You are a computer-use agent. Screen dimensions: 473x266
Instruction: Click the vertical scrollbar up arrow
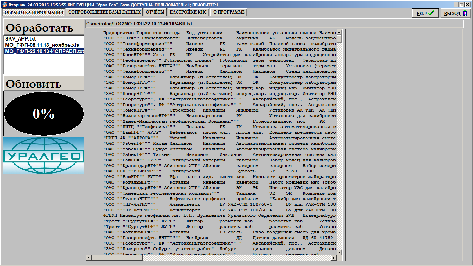pos(339,32)
